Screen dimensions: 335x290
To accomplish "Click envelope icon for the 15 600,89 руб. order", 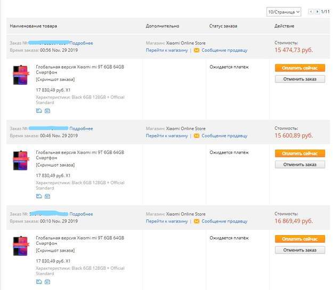I will [x=197, y=136].
